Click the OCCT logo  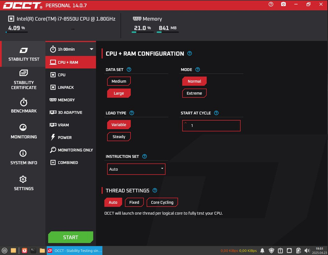point(22,5)
